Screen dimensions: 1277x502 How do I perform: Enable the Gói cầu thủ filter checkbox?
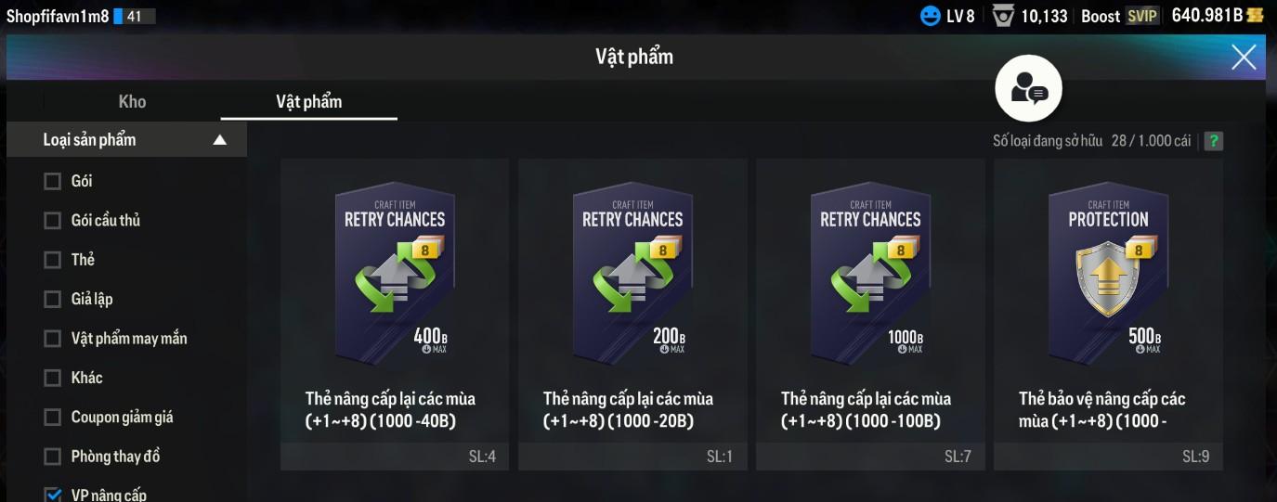pos(53,221)
